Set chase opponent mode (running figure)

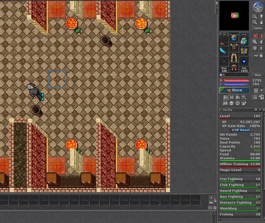[x=261, y=42]
